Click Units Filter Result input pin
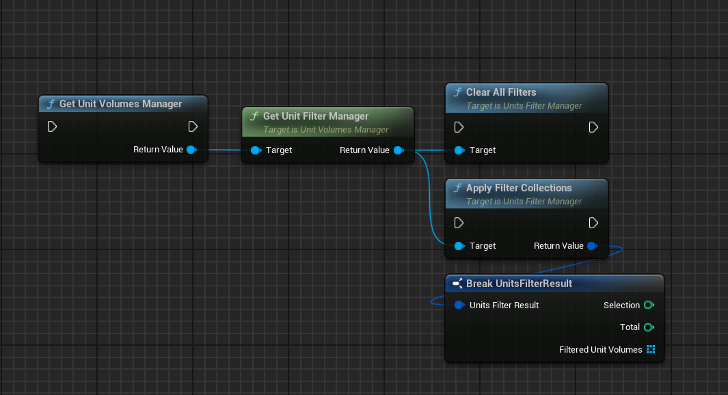This screenshot has height=395, width=728. point(459,305)
